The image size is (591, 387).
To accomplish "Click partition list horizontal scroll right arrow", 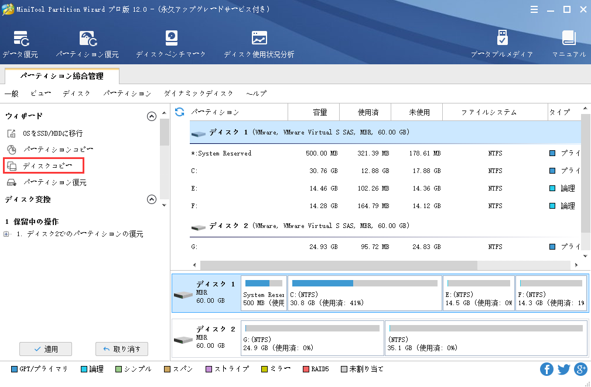I will 576,265.
